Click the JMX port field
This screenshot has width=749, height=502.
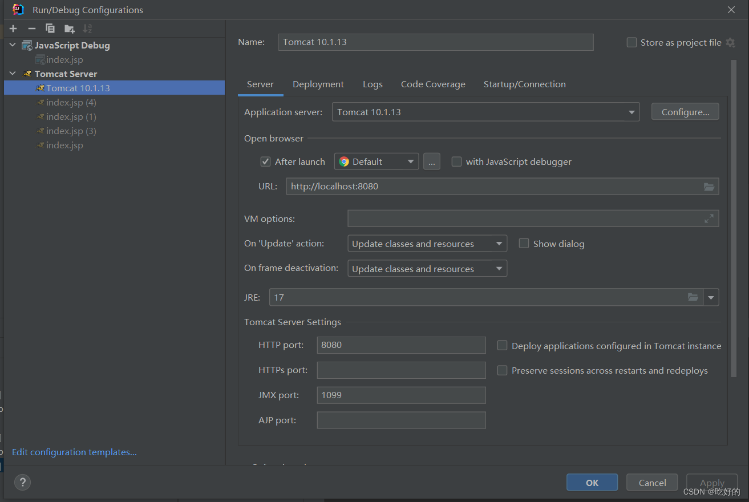pos(401,395)
